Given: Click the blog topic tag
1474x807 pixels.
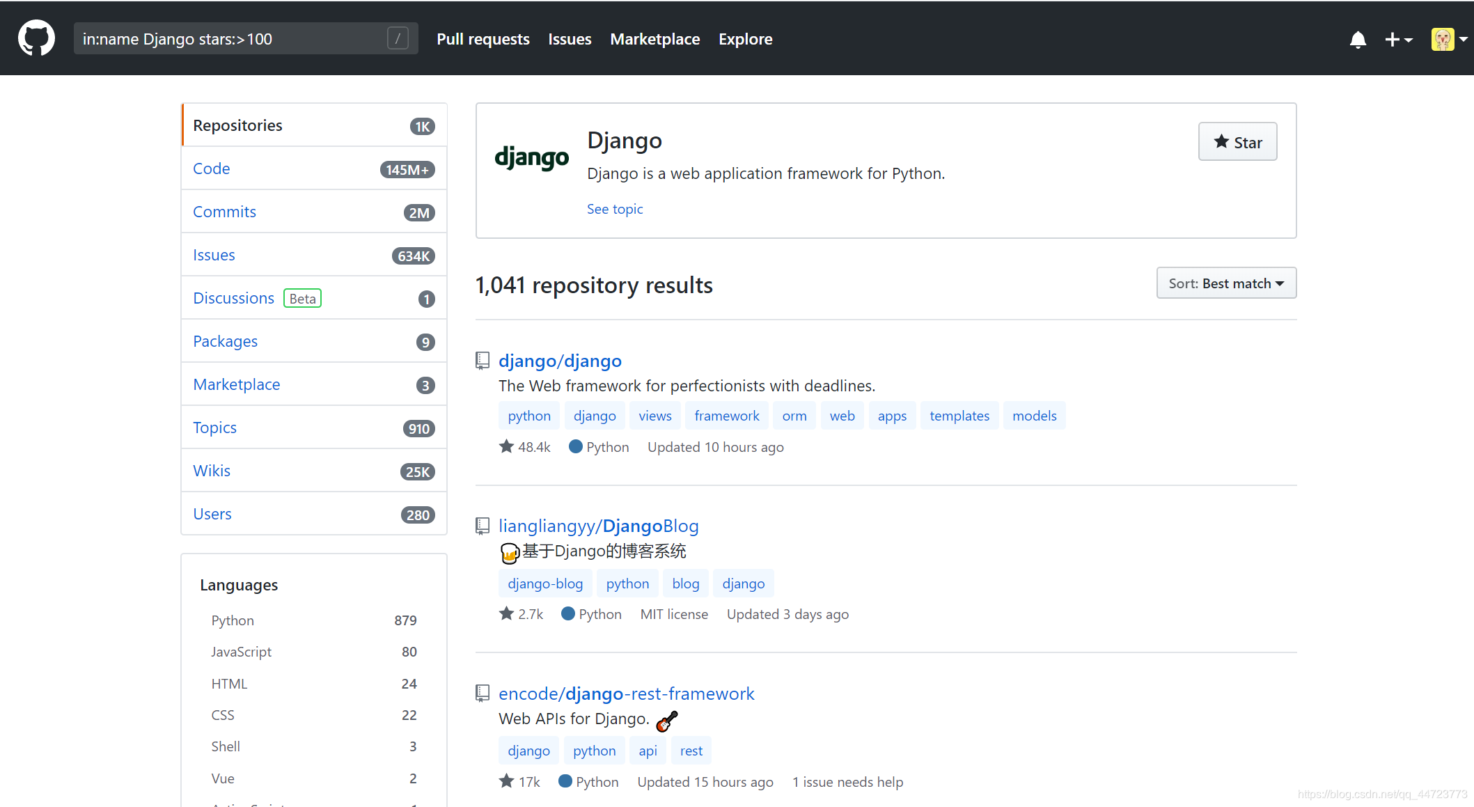Looking at the screenshot, I should (686, 583).
